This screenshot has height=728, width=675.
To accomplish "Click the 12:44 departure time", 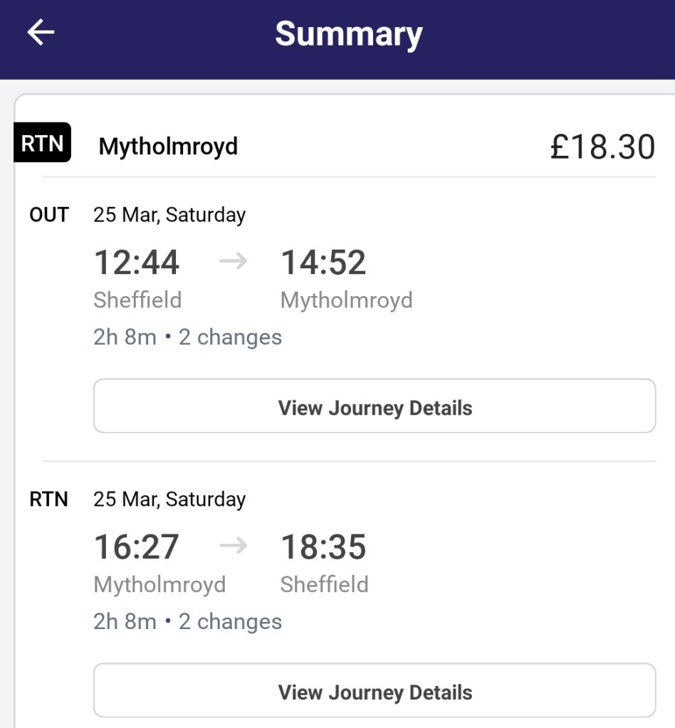I will [x=137, y=263].
